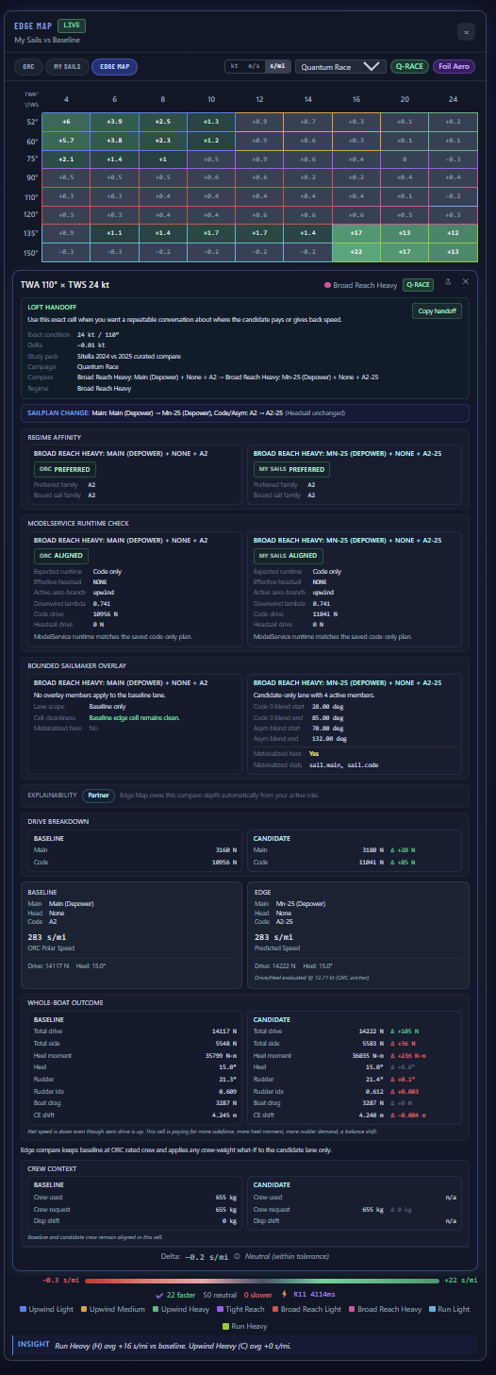Click the checkmark icon before 22 faster
Image resolution: width=496 pixels, height=1375 pixels.
tap(160, 1295)
